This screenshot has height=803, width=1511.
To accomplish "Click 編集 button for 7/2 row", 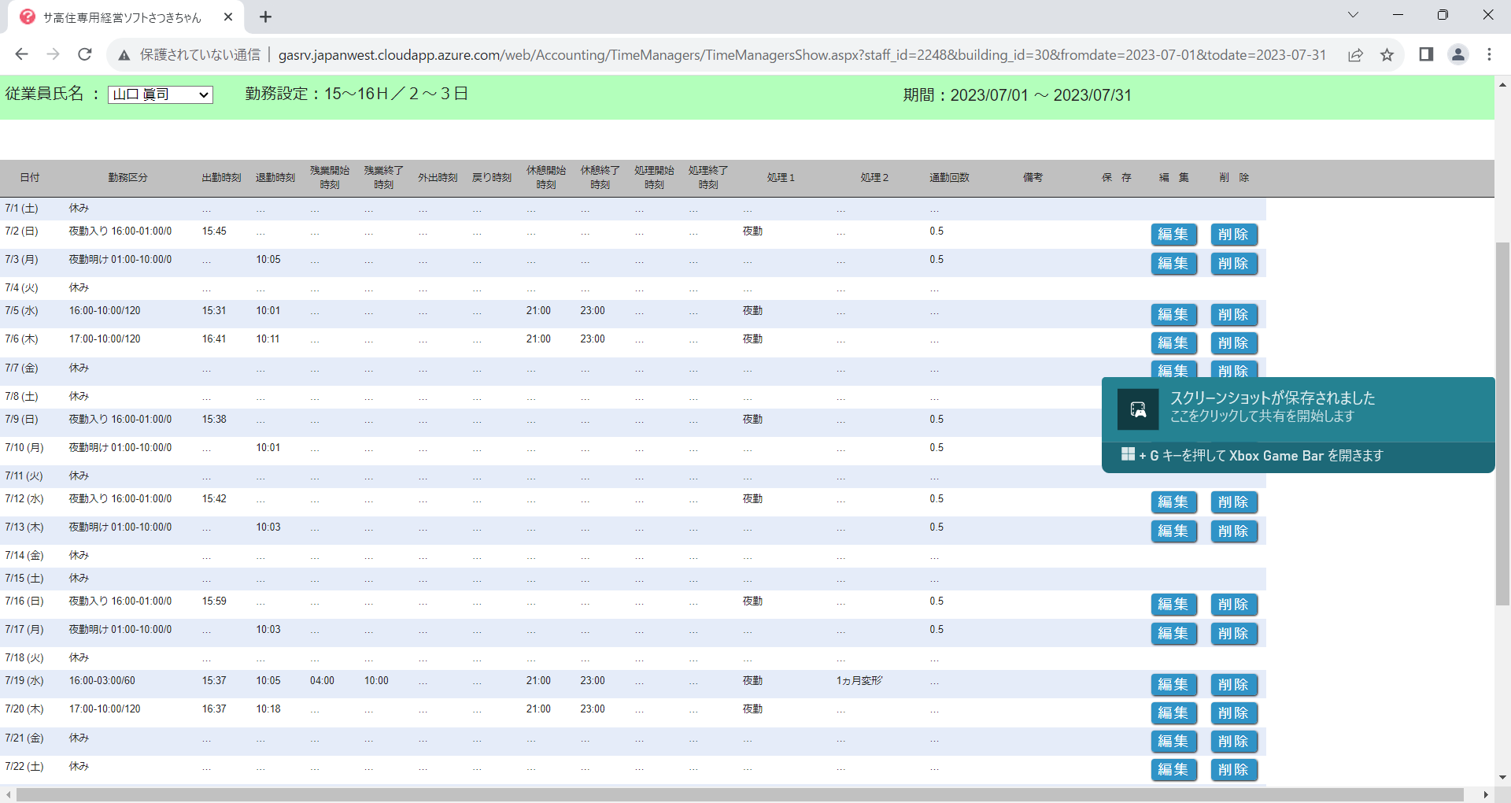I will click(1173, 235).
